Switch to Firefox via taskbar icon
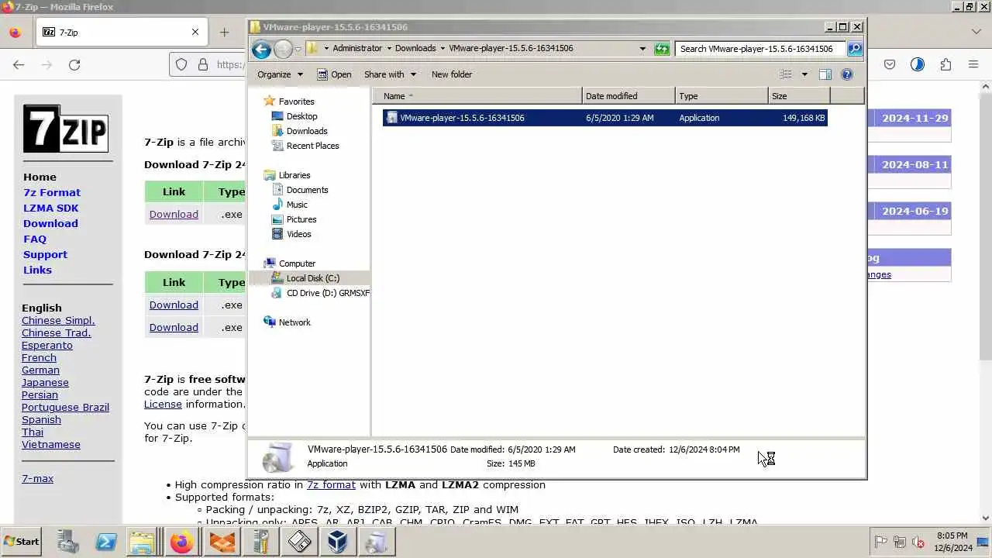Image resolution: width=992 pixels, height=558 pixels. click(x=182, y=542)
